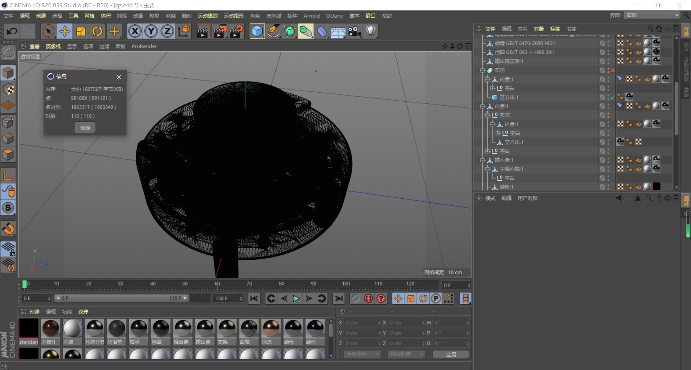
Task: Toggle Z axis lock
Action: 167,31
